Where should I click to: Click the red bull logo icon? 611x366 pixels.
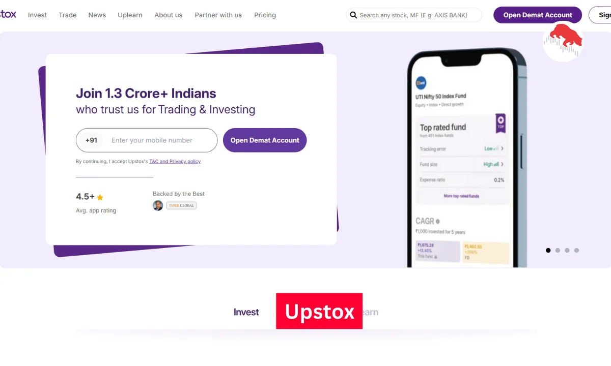click(x=563, y=40)
